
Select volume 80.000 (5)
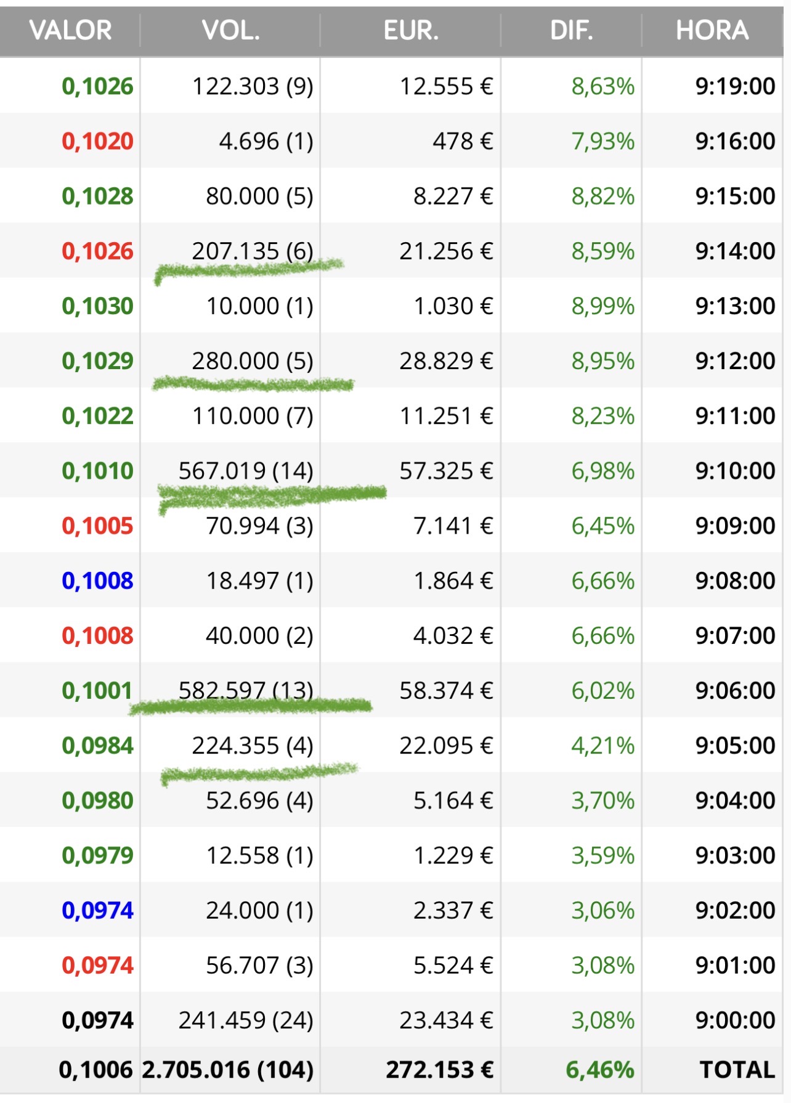pos(259,196)
